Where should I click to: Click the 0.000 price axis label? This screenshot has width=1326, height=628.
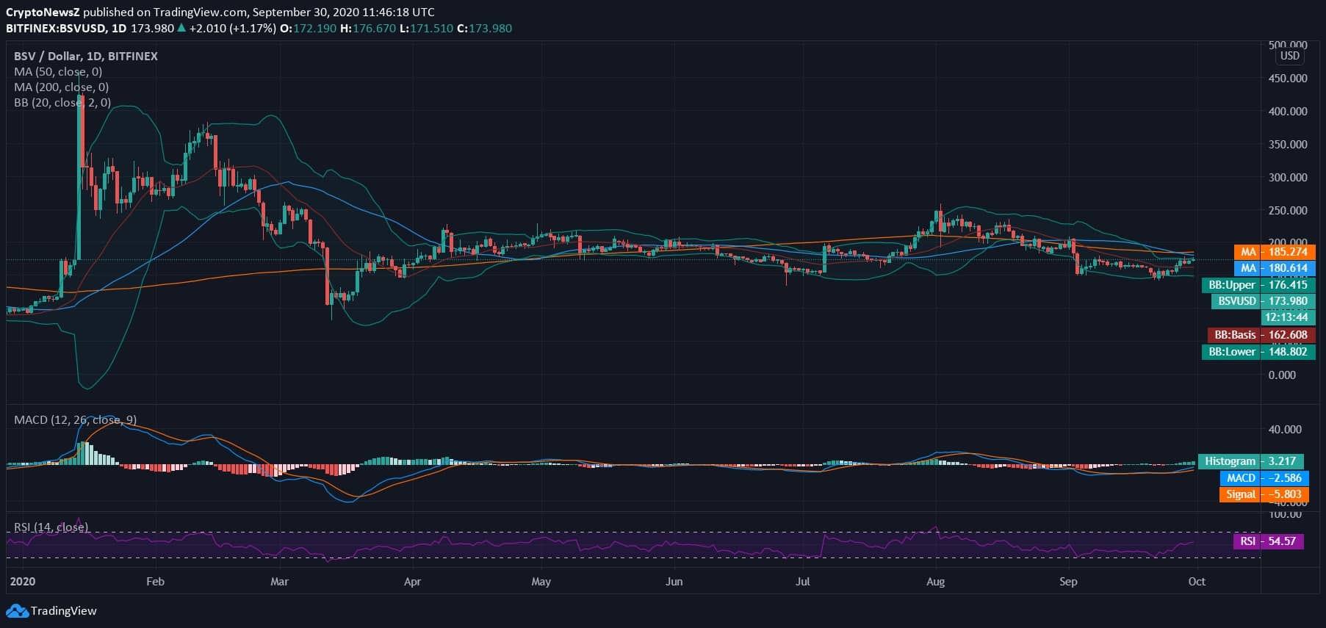pyautogui.click(x=1283, y=375)
